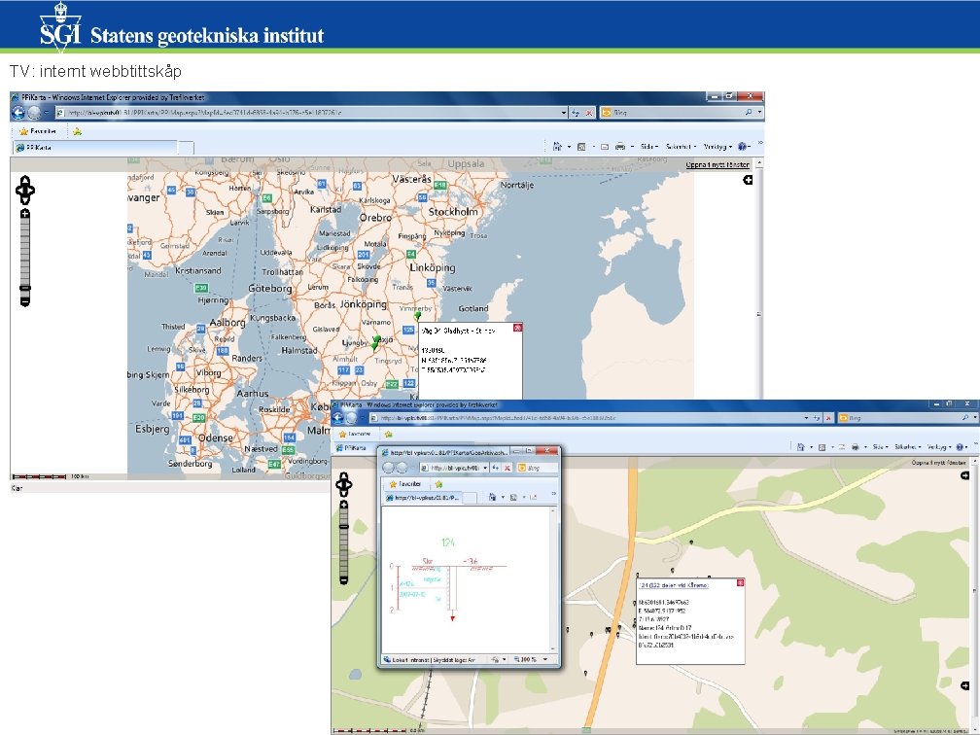This screenshot has height=735, width=980.
Task: Click the search magnifier in upper window's Bing box
Action: 749,113
